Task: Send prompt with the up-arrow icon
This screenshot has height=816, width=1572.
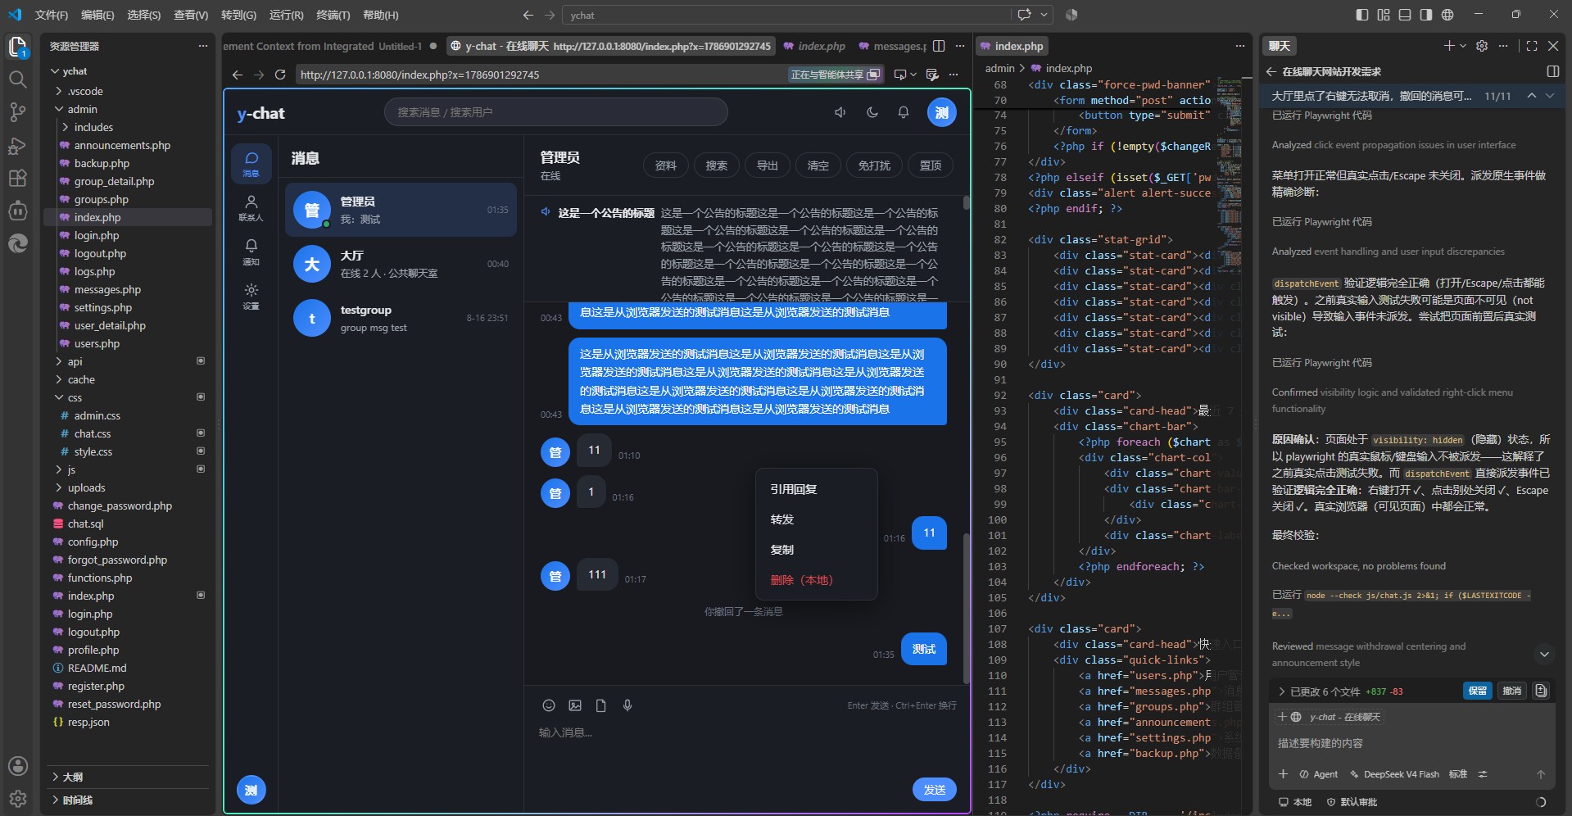Action: [x=1541, y=774]
